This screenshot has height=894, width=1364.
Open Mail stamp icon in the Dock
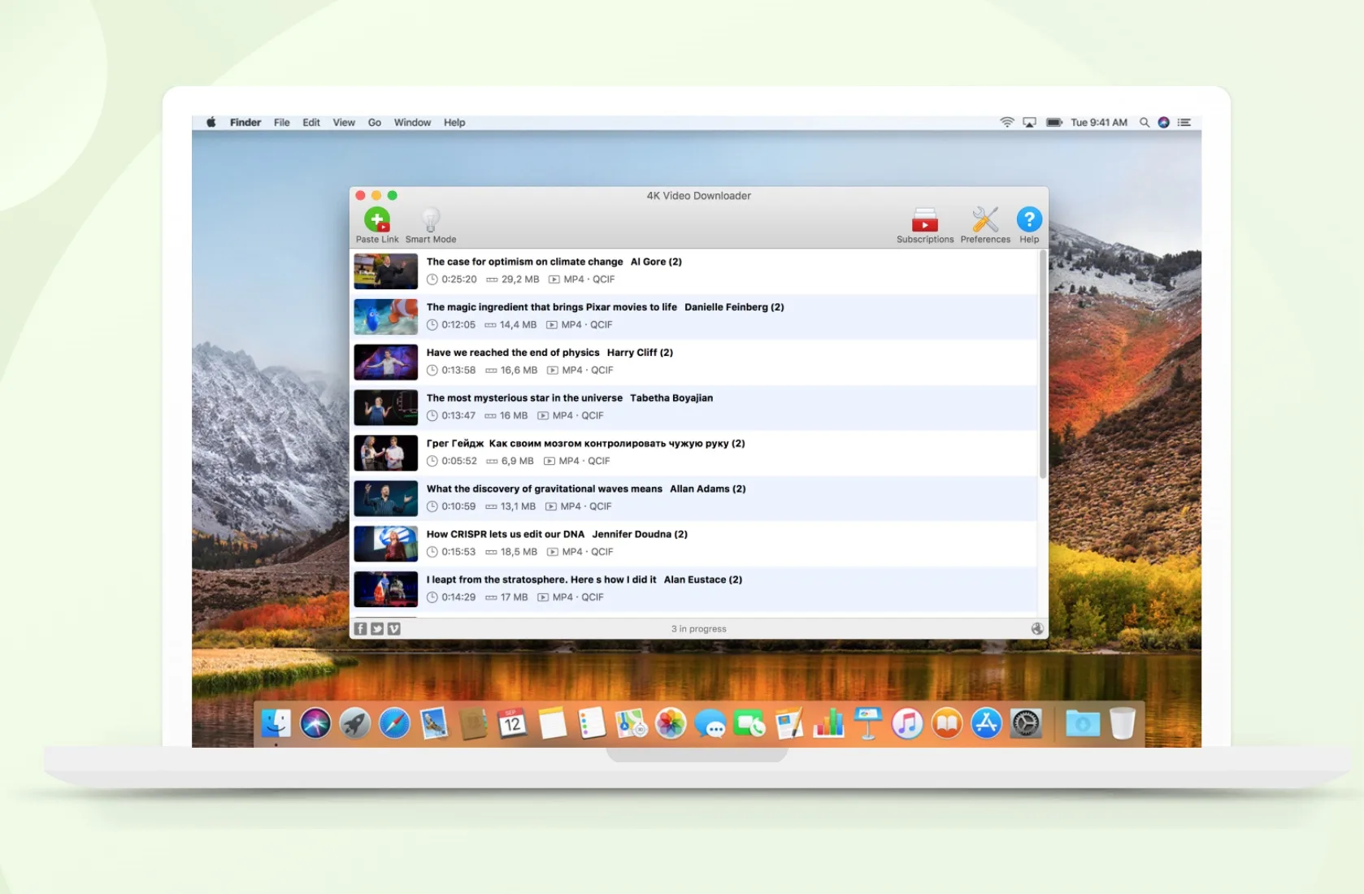point(434,723)
